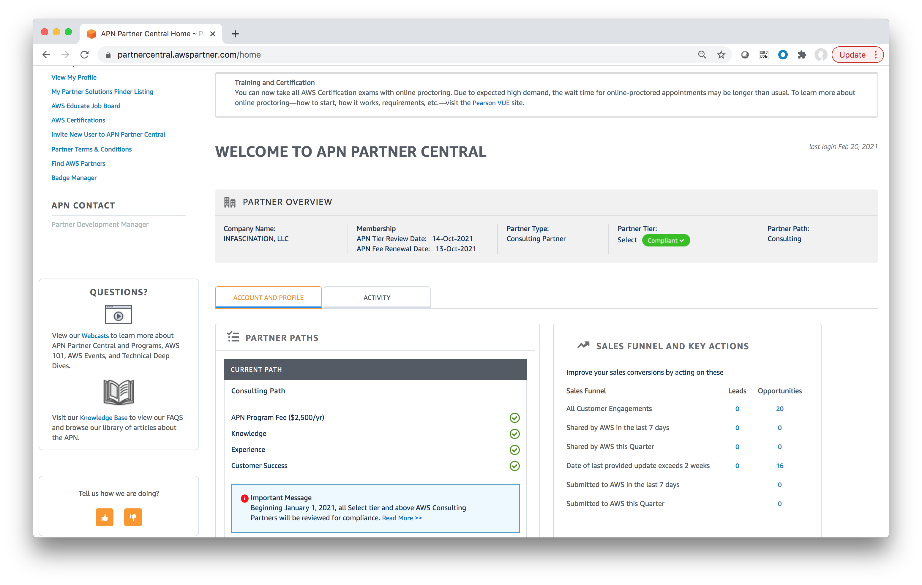Click the thumbs down feedback button
The image size is (922, 585).
133,517
